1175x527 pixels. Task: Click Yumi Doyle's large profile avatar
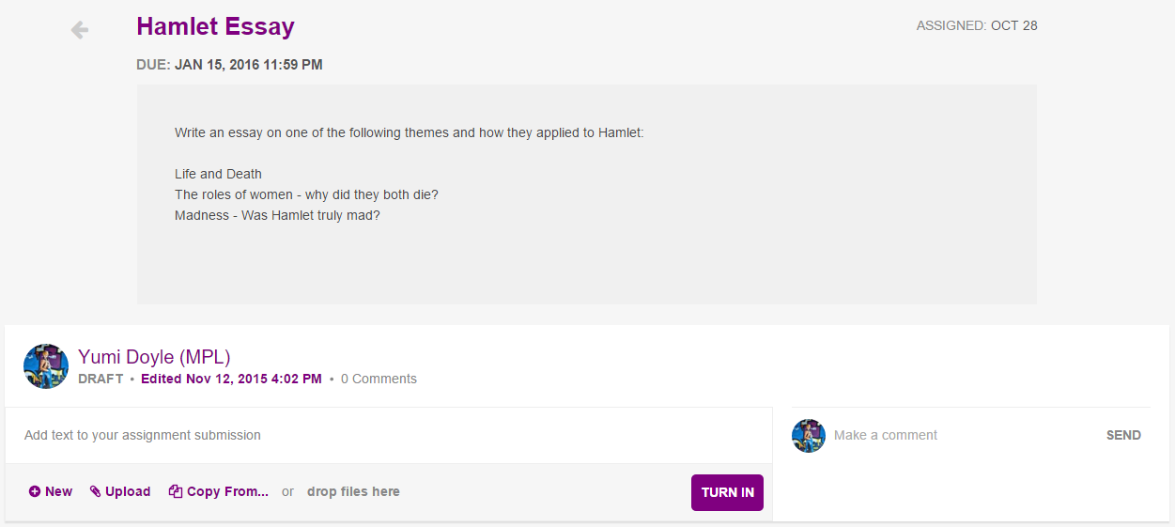(46, 366)
